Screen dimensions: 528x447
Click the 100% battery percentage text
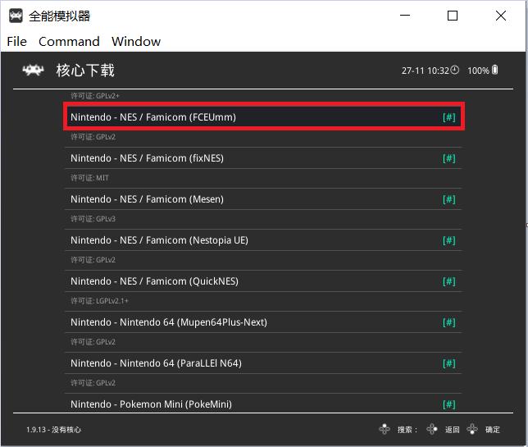(x=478, y=71)
